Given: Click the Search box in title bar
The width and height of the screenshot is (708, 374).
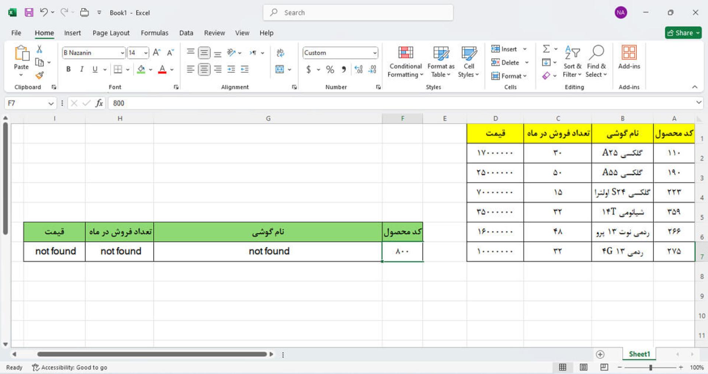Looking at the screenshot, I should (x=358, y=13).
